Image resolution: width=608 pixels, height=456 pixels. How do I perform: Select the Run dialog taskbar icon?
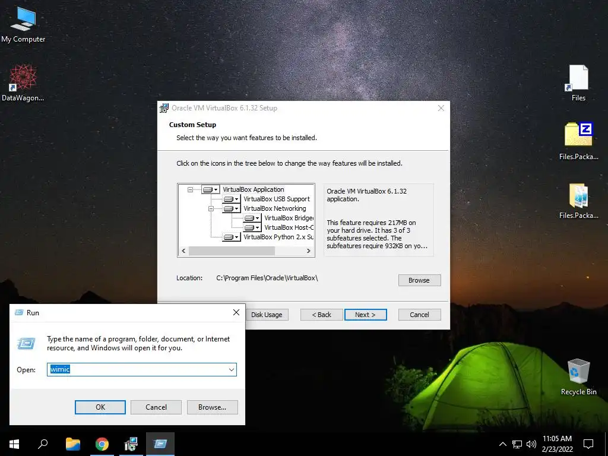click(160, 444)
